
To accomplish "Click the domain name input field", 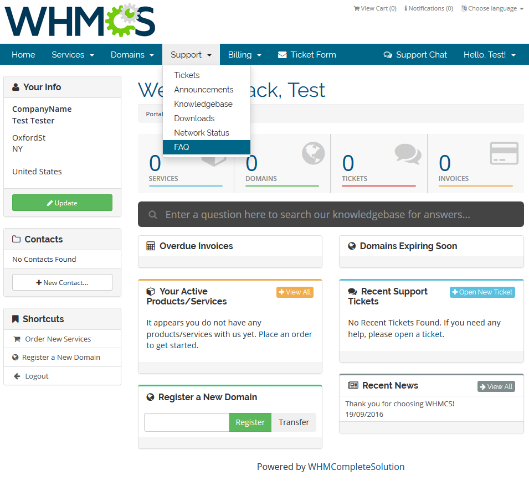I will (187, 422).
